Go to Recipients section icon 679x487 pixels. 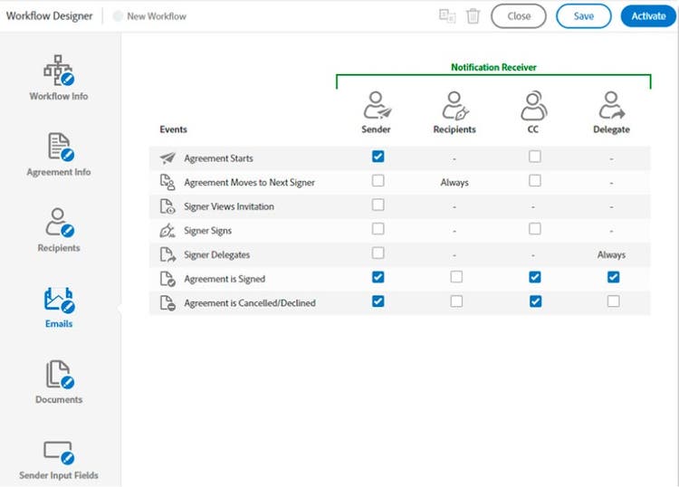click(59, 224)
